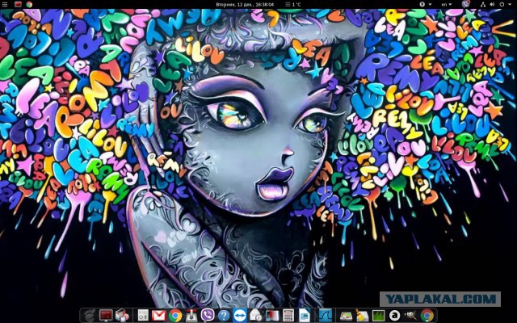Launch TeamViewer from the dock

[x=240, y=316]
